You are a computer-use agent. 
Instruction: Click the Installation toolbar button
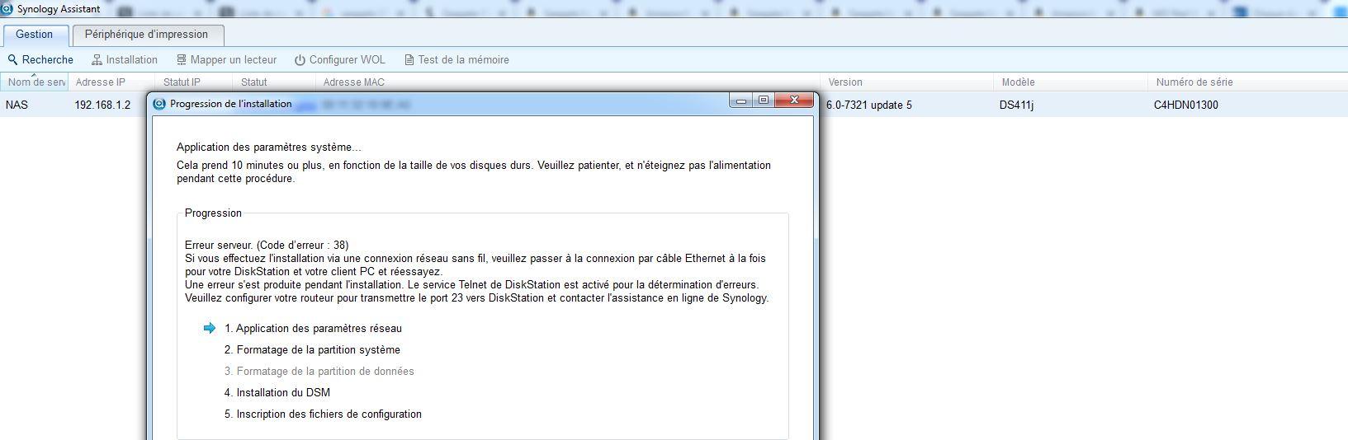coord(125,60)
